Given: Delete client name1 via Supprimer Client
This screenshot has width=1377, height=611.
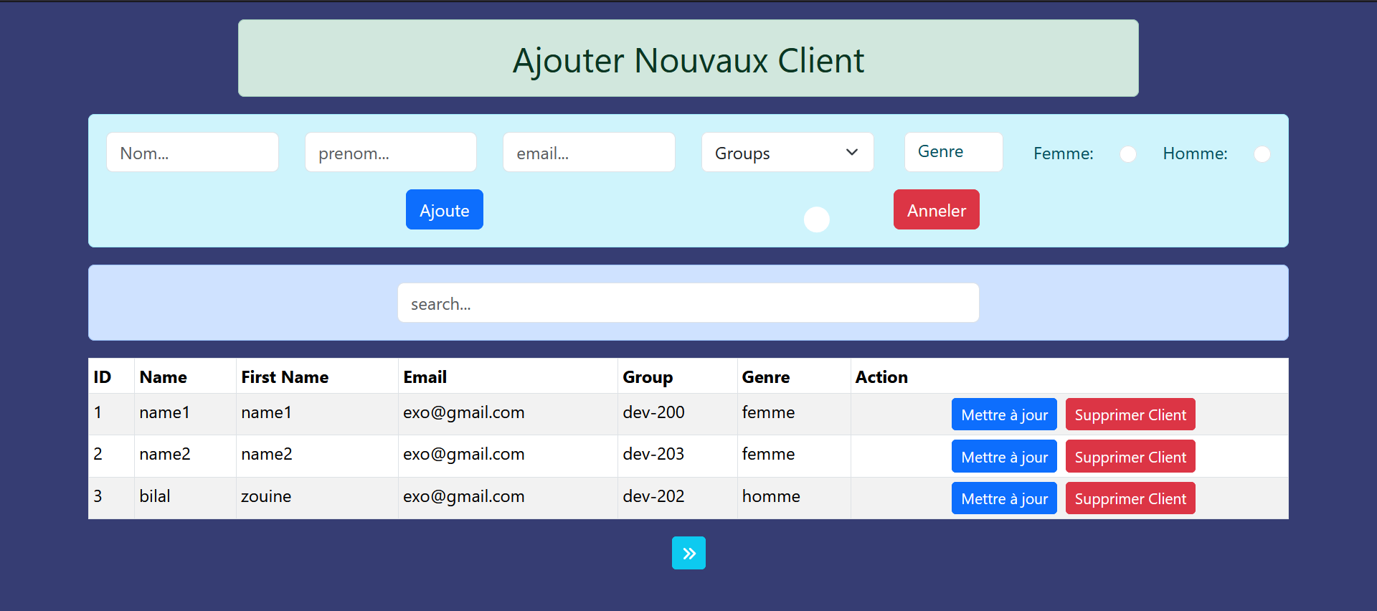Looking at the screenshot, I should pyautogui.click(x=1130, y=415).
